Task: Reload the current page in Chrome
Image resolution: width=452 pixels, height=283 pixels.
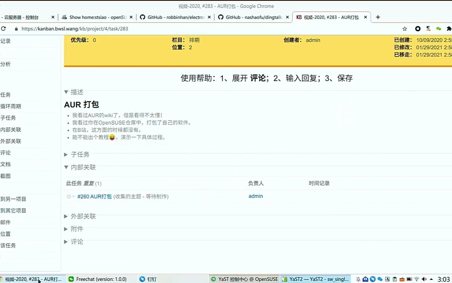Action: pyautogui.click(x=4, y=28)
